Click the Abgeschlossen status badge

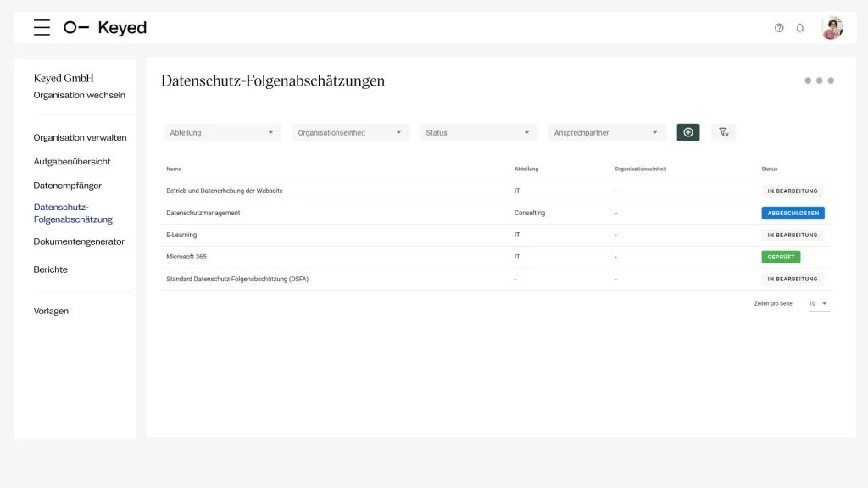(x=793, y=213)
